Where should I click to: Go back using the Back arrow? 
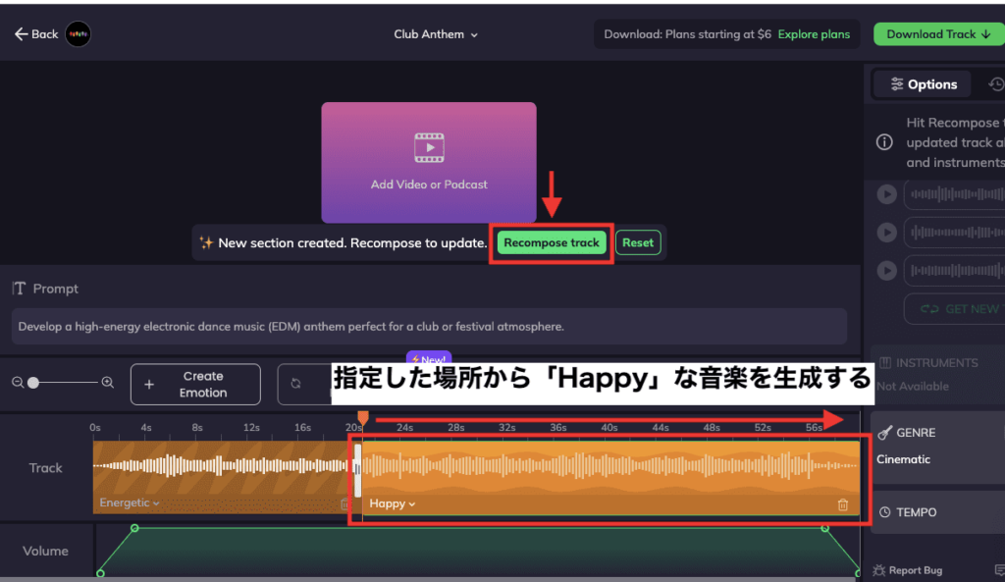[36, 34]
